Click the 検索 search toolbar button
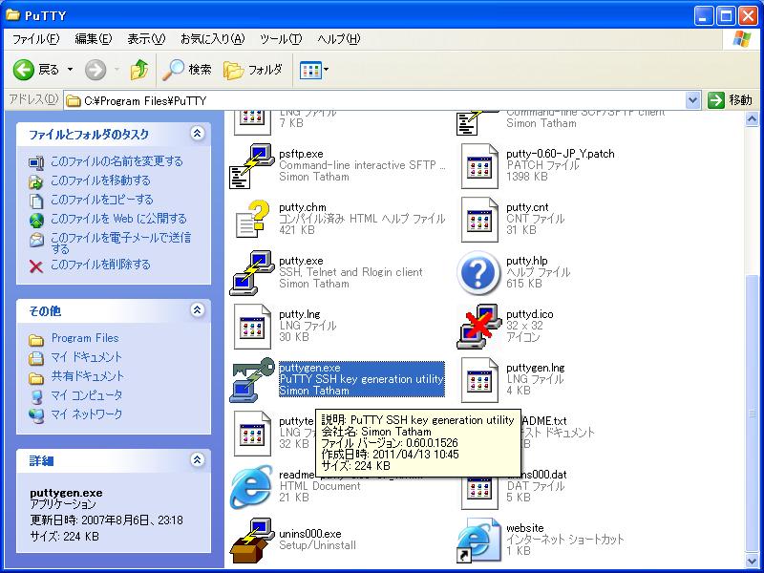 click(187, 70)
